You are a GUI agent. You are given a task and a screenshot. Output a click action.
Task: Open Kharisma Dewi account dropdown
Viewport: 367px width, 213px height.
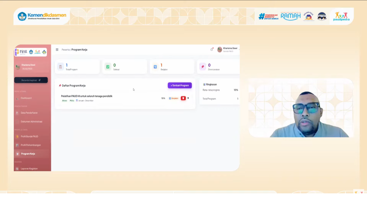pyautogui.click(x=228, y=49)
